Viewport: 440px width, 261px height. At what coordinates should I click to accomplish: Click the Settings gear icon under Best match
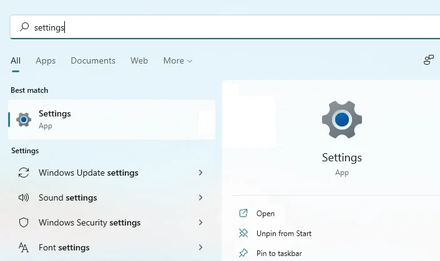coord(24,119)
